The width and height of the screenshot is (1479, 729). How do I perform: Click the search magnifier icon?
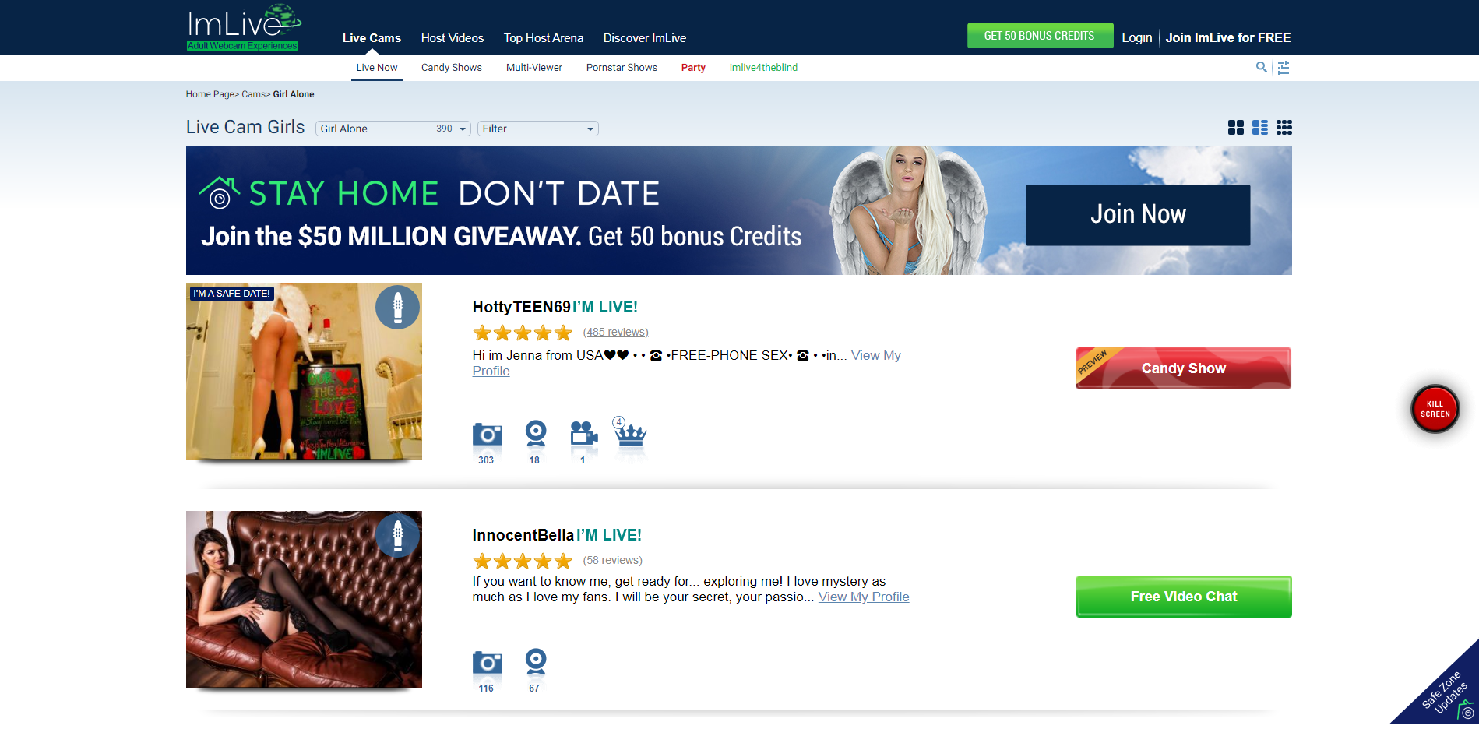1261,67
